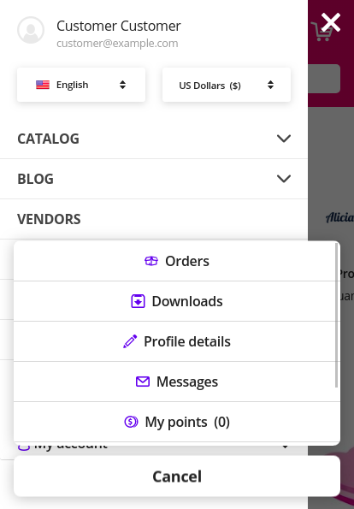Click the popup list vertical scrollbar
Screen dimensions: 354x509
tap(337, 315)
